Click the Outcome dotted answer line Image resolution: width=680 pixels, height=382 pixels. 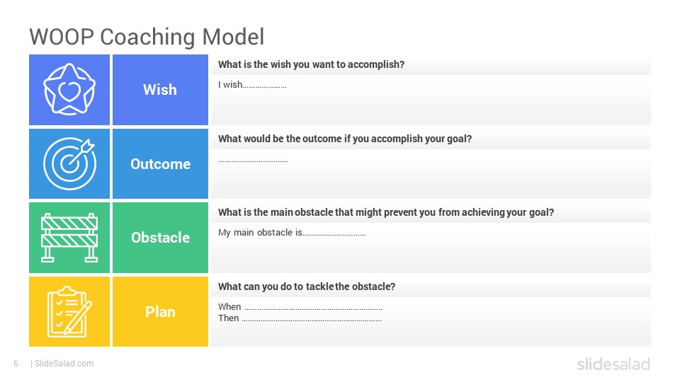254,161
